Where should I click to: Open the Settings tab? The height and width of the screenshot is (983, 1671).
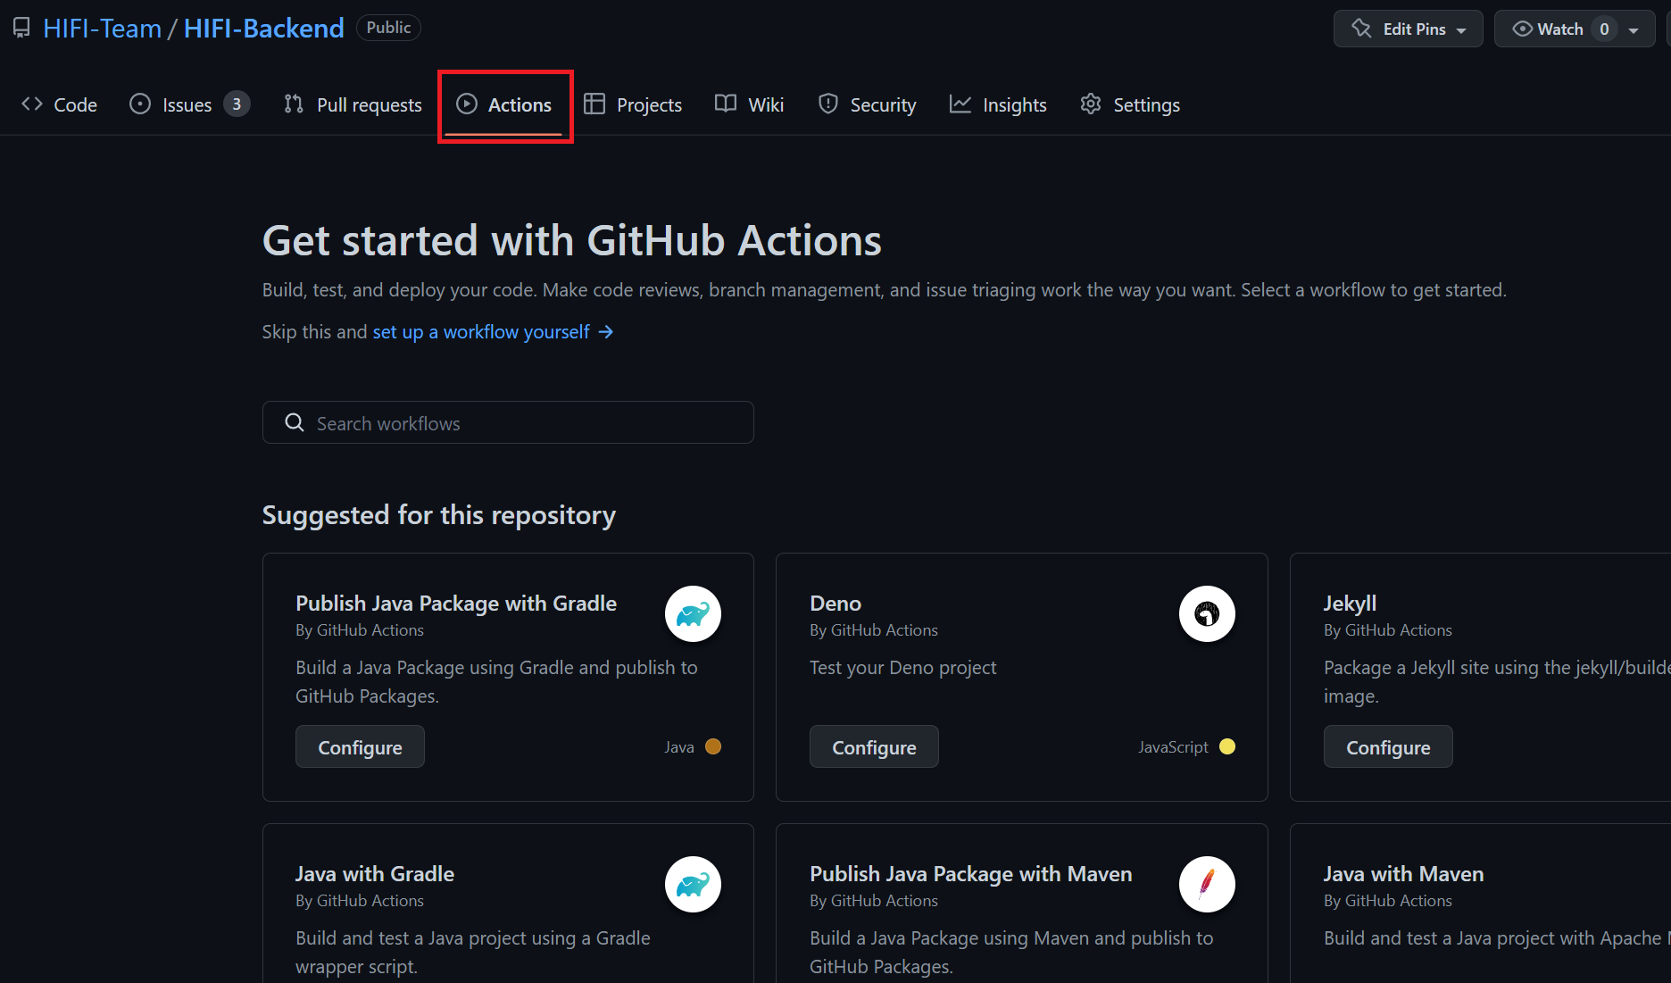pos(1130,104)
